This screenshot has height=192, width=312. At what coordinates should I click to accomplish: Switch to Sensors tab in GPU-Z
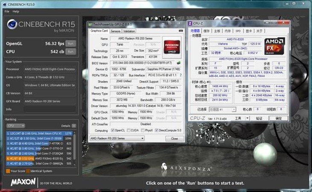[115, 31]
